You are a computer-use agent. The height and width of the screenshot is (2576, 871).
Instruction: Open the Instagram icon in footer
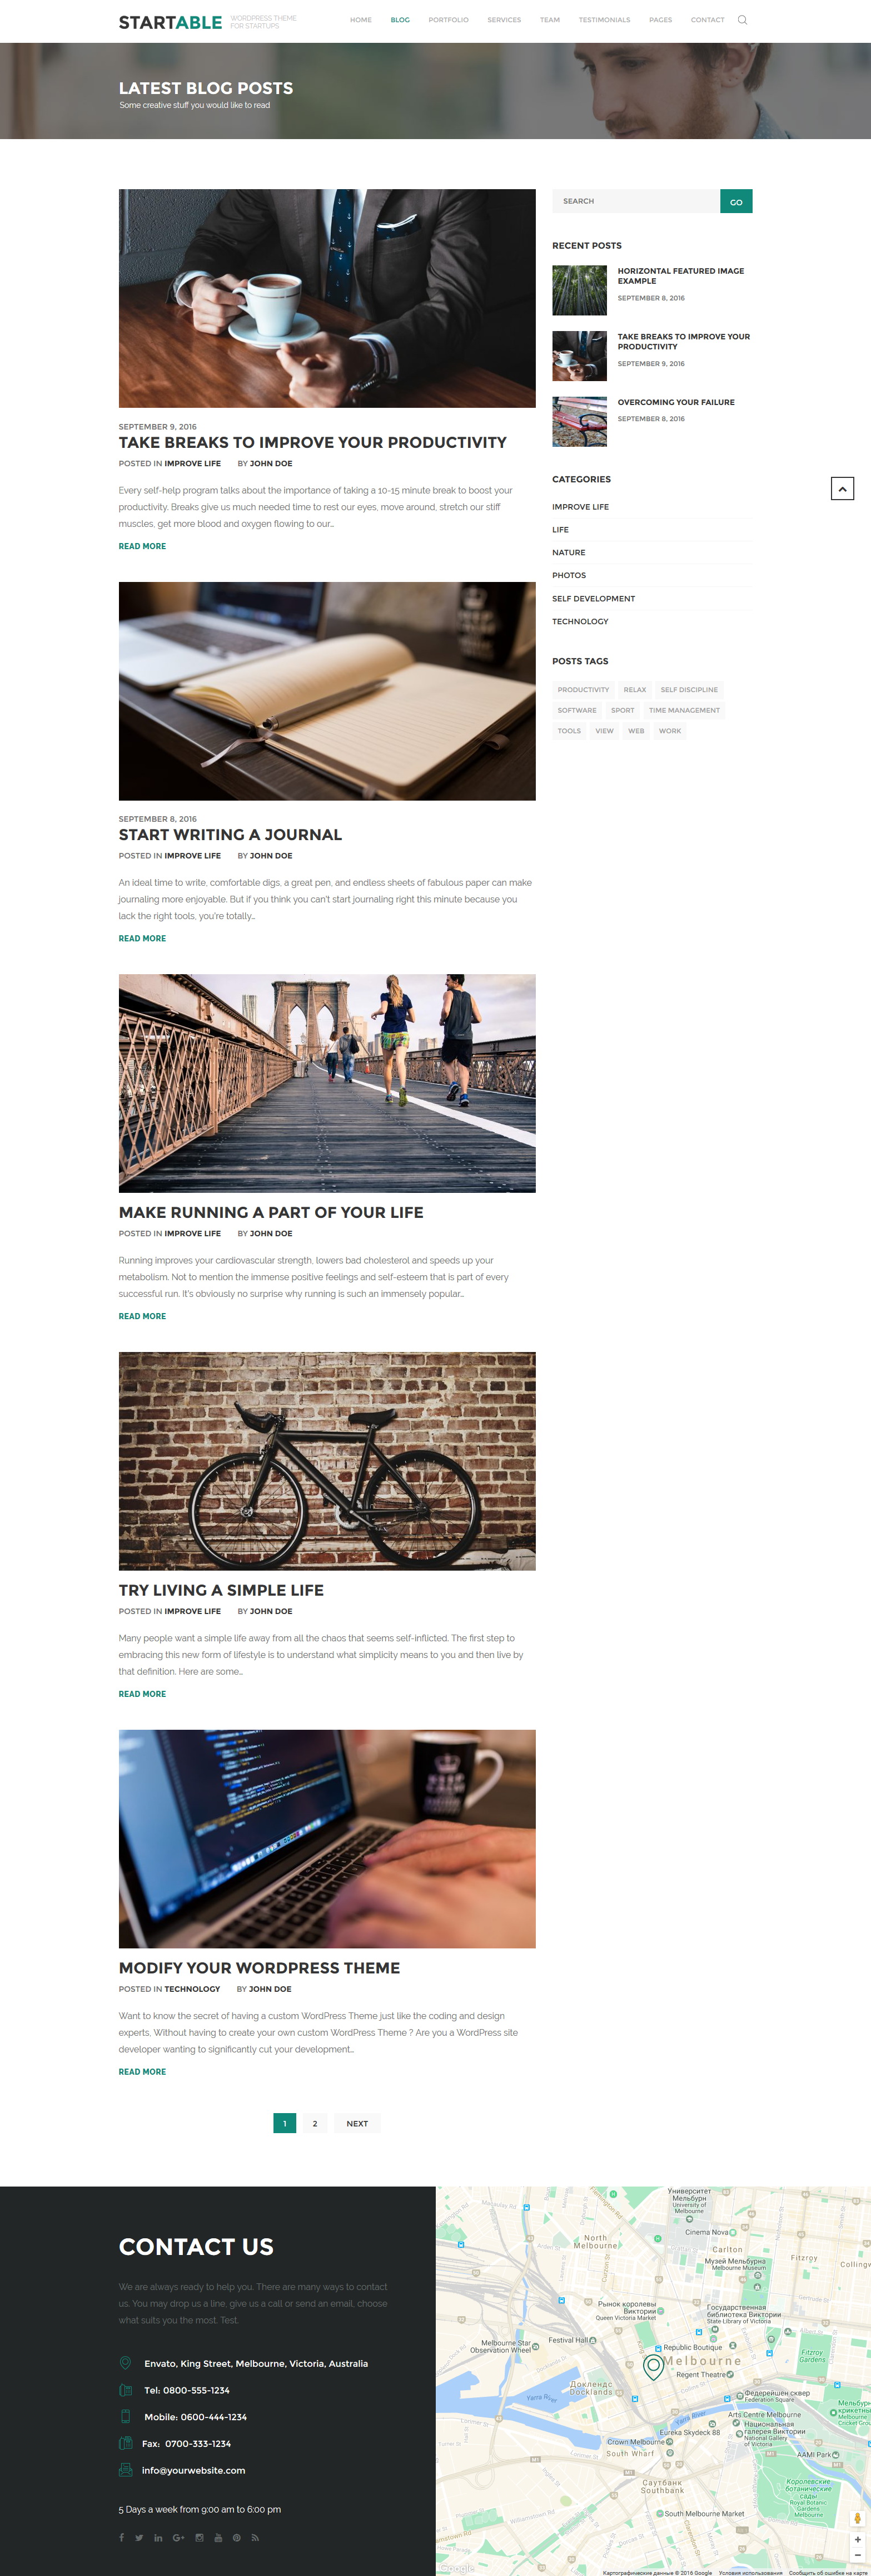(x=200, y=2537)
